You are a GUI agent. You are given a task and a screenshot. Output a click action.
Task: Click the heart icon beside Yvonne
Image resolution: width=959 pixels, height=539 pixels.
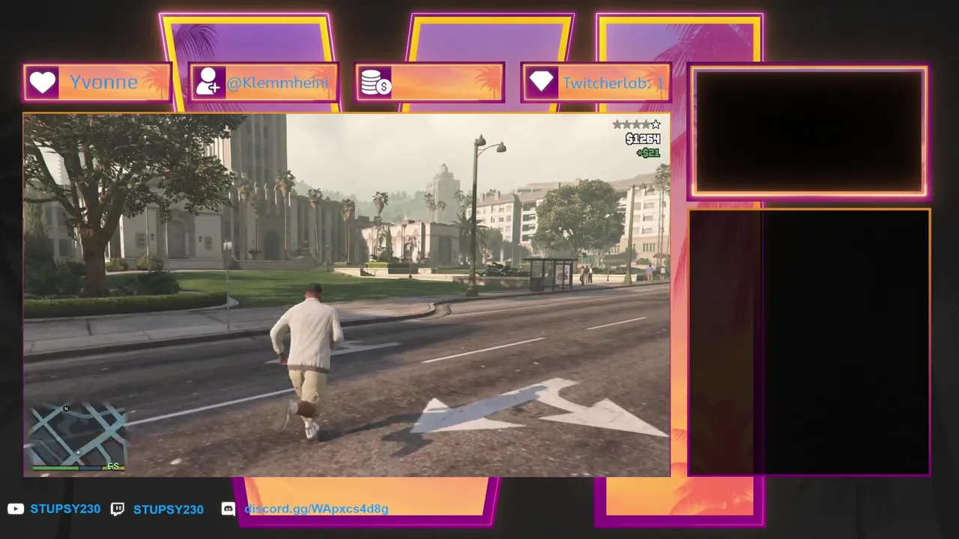pyautogui.click(x=43, y=82)
